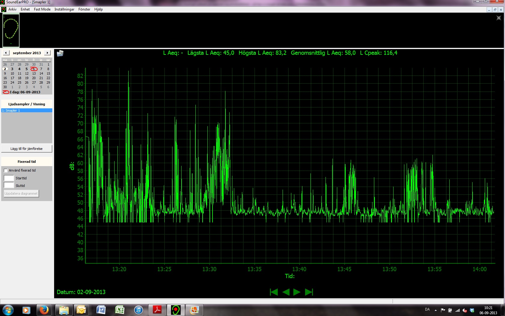Open the folder icon above the chart
Image resolution: width=505 pixels, height=316 pixels.
pyautogui.click(x=60, y=53)
